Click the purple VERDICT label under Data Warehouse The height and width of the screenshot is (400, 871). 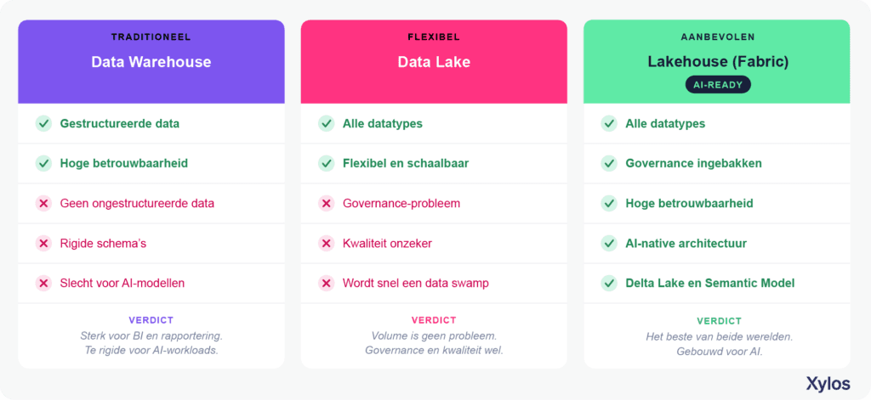pyautogui.click(x=151, y=320)
